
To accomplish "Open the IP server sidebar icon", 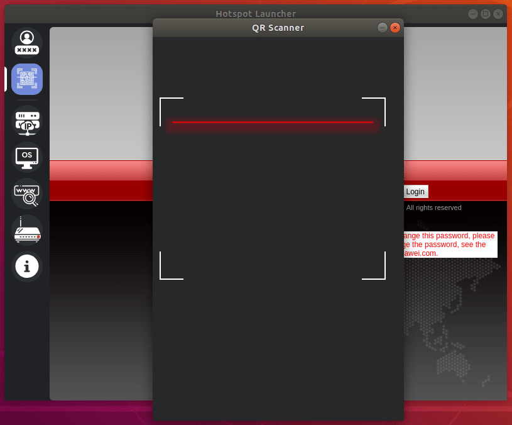I will (27, 121).
